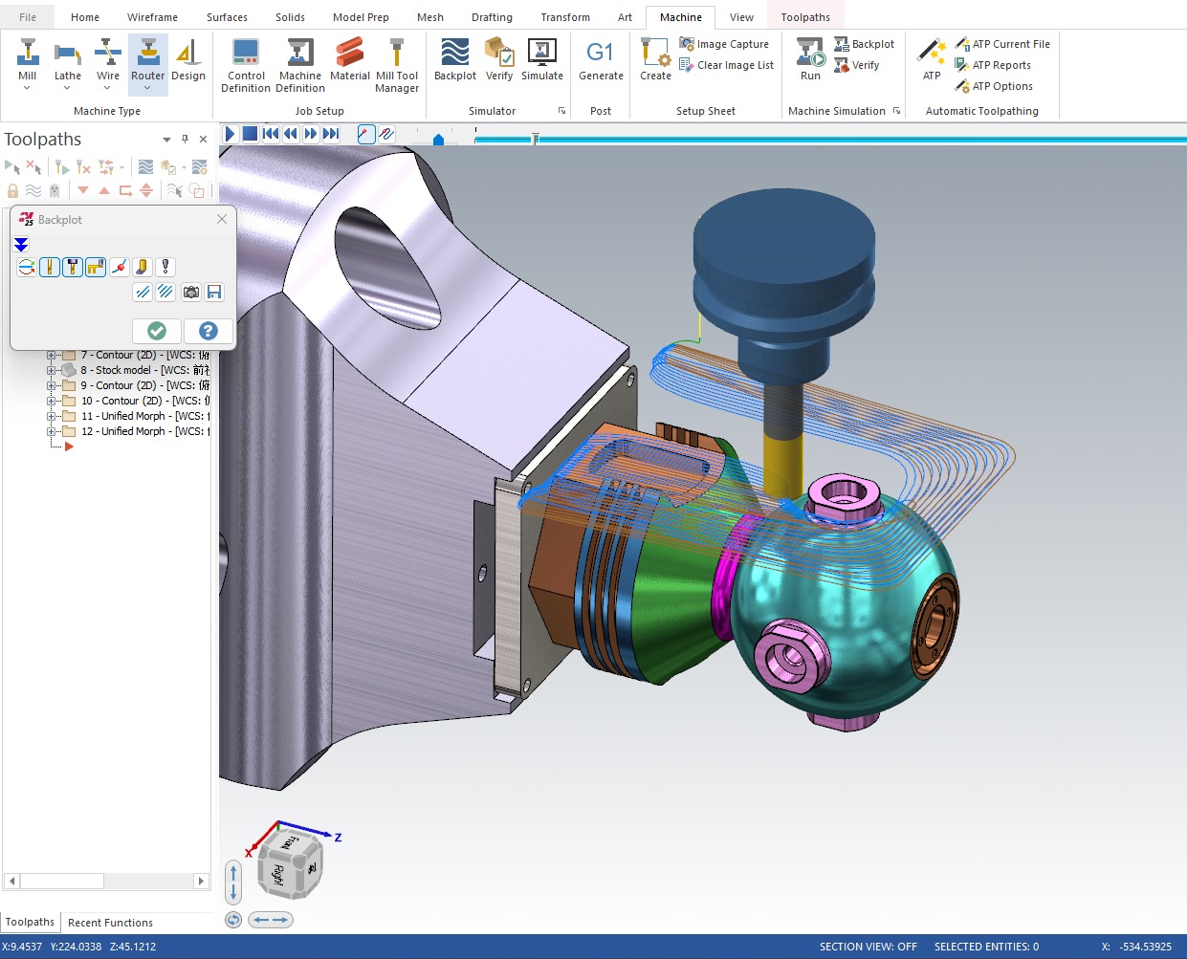Select the Design machine type icon
1187x959 pixels.
[x=188, y=59]
